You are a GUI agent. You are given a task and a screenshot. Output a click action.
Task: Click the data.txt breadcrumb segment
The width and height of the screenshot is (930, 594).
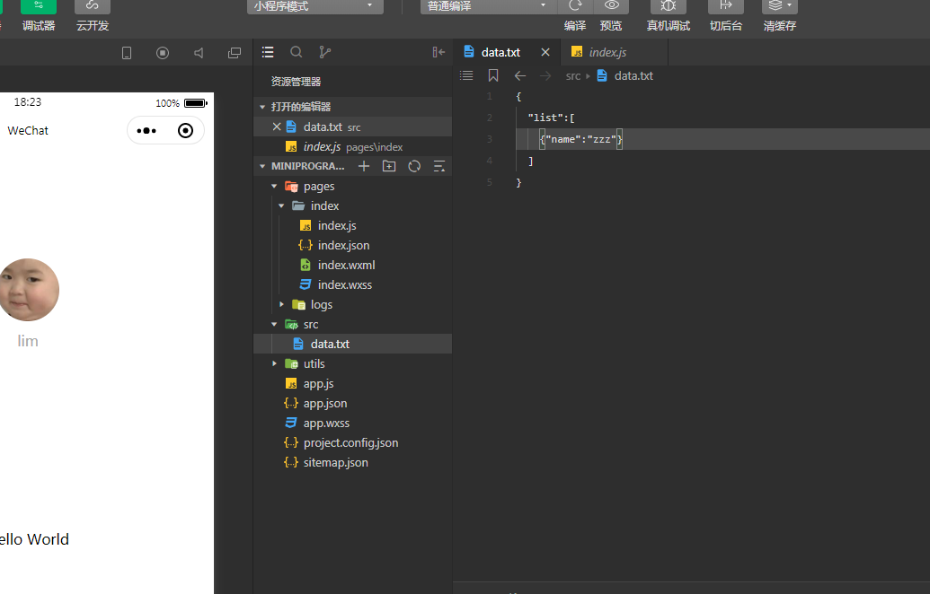[633, 75]
